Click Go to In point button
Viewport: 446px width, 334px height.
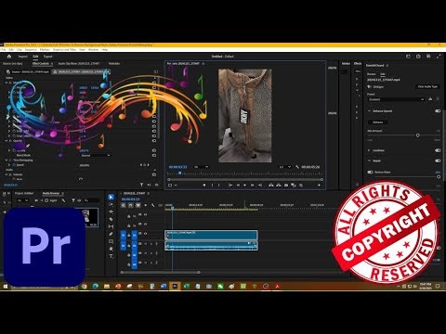(x=230, y=185)
